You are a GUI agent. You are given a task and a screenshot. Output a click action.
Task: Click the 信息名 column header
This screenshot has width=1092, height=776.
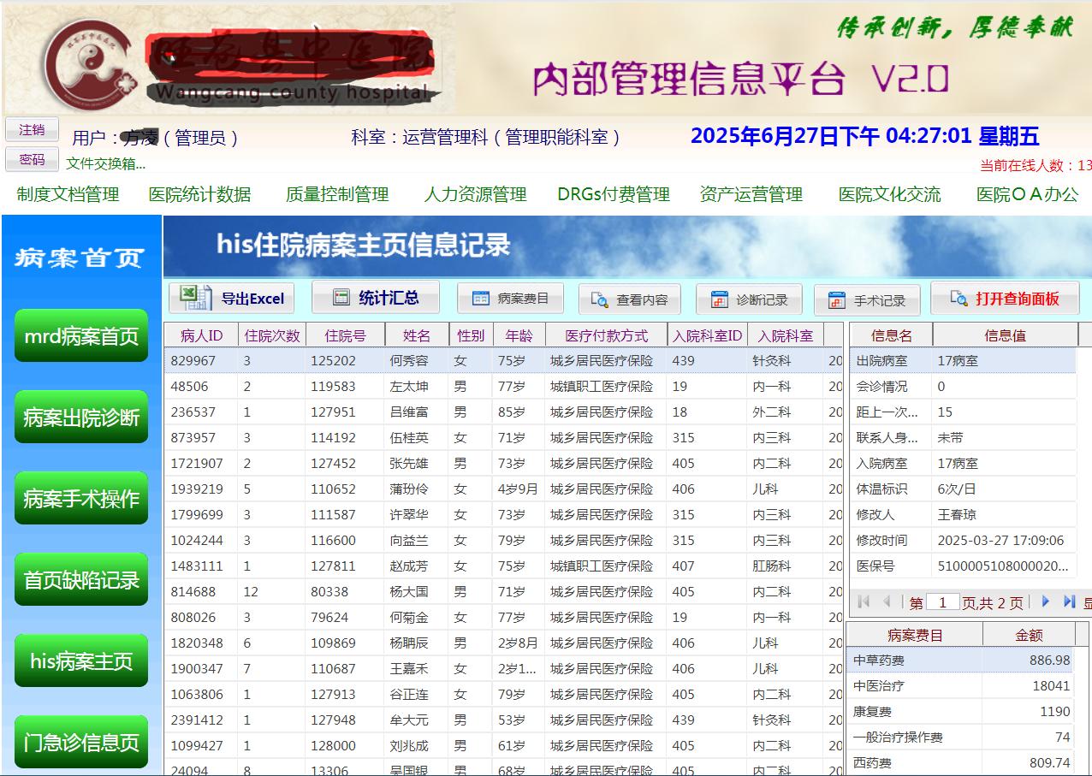pos(891,335)
